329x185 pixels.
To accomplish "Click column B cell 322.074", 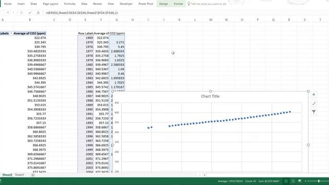I will [x=30, y=38].
